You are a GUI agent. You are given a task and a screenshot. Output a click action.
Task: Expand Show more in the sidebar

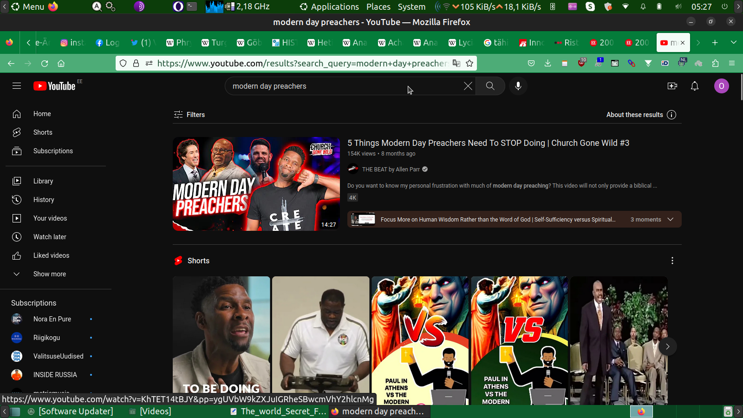tap(49, 274)
